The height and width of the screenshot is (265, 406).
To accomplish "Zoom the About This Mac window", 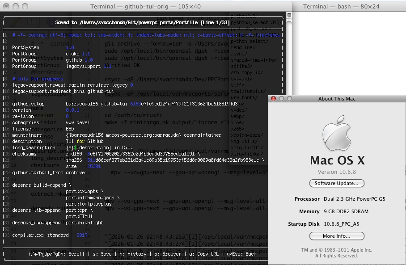I will [x=289, y=99].
